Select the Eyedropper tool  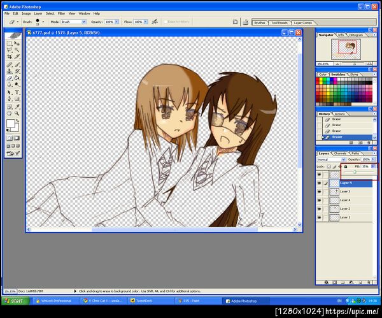(17, 107)
